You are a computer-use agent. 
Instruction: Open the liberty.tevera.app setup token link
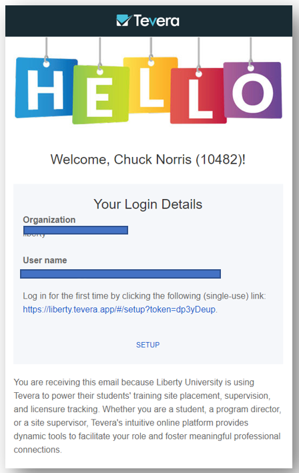pyautogui.click(x=119, y=309)
